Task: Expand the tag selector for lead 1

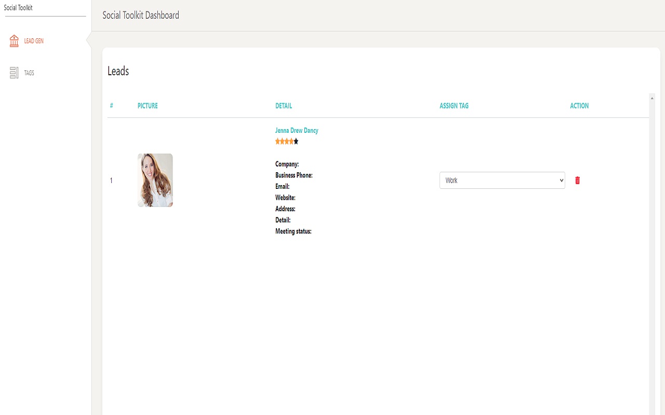Action: (x=502, y=180)
